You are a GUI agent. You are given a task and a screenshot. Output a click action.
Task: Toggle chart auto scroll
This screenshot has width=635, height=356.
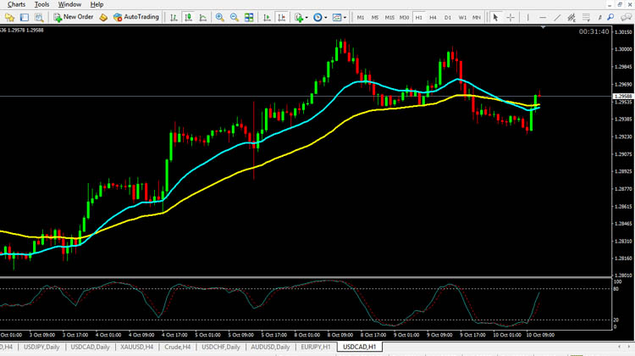(267, 18)
